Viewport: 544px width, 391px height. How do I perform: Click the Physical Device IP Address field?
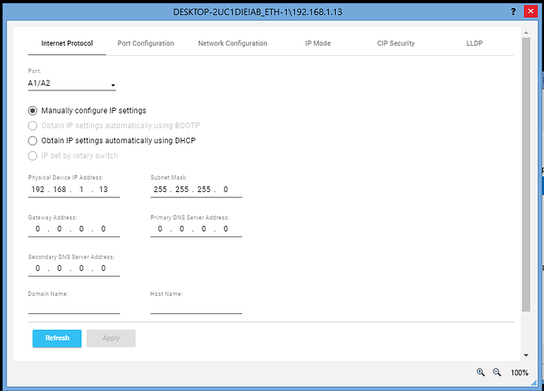74,190
